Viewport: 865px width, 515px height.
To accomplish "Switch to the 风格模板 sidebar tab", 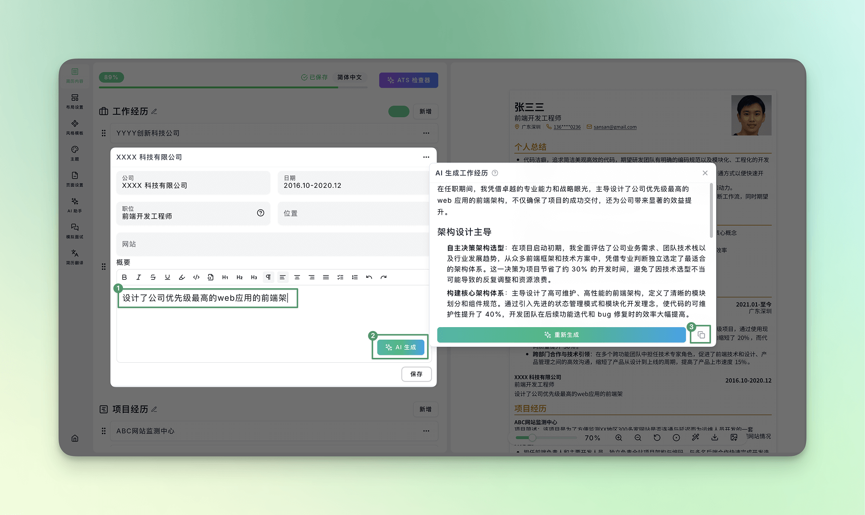I will click(75, 127).
